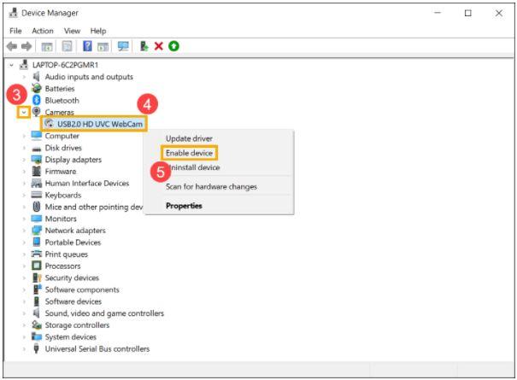Click the show/hide console tree toolbar icon

coord(47,47)
